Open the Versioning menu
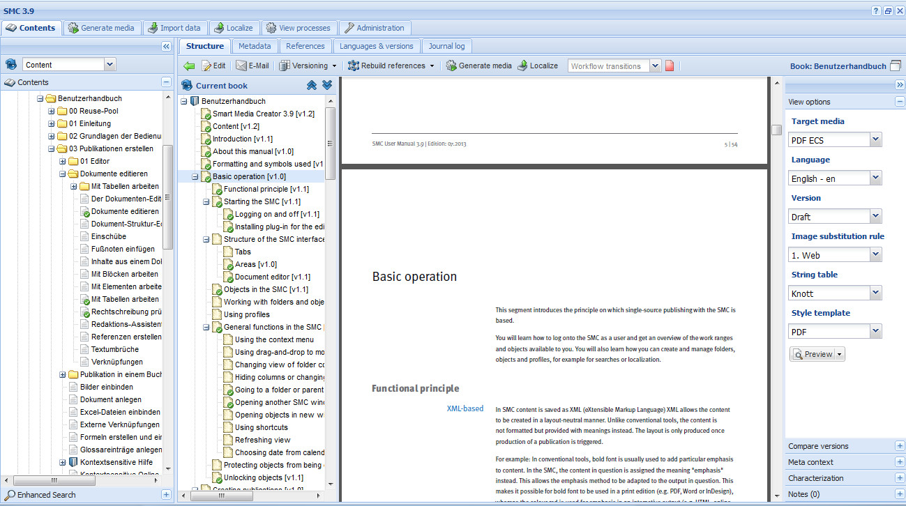Viewport: 906px width, 506px height. click(x=308, y=66)
